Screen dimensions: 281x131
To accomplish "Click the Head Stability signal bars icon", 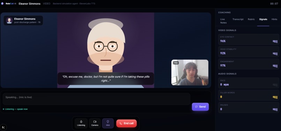I will pyautogui.click(x=275, y=54).
